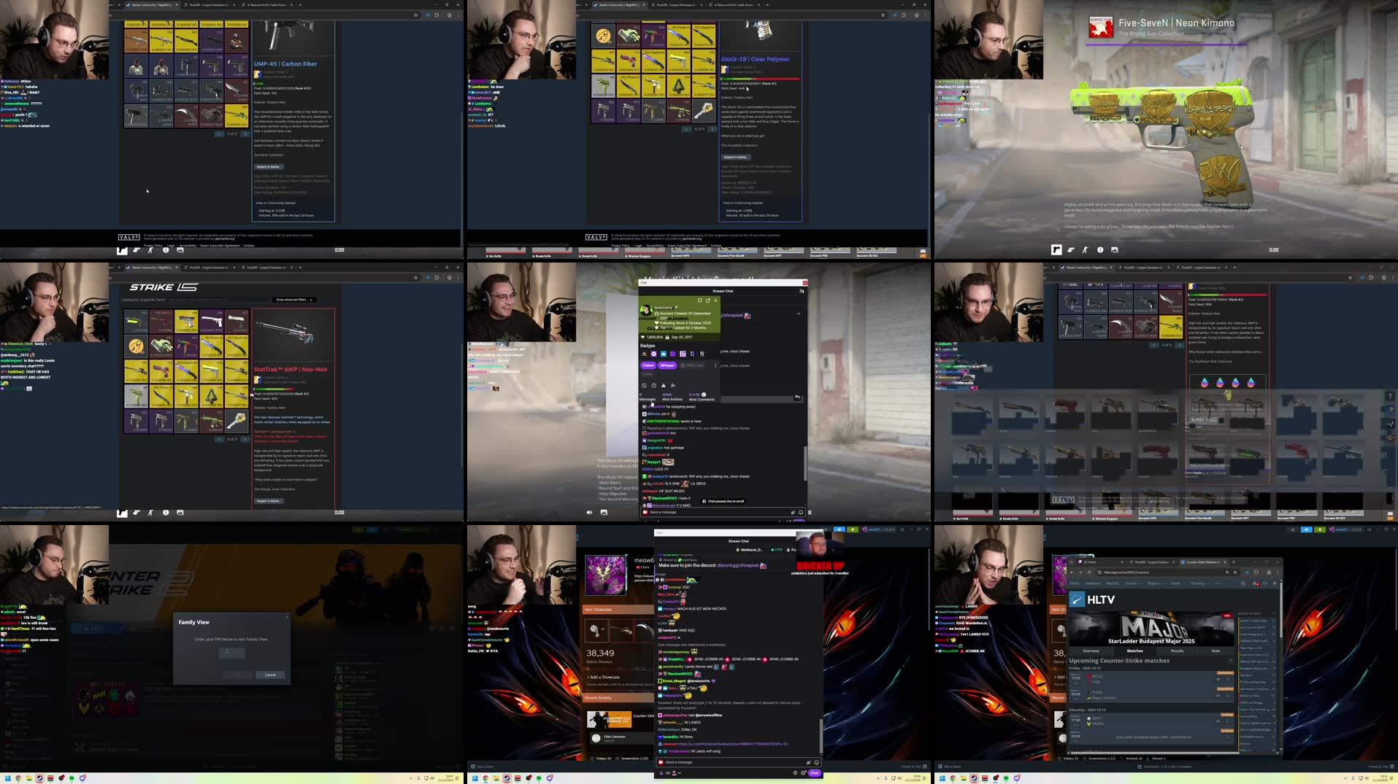Viewport: 1398px width, 784px height.
Task: Expand the Players dropdown on HLTV
Action: point(1154,583)
